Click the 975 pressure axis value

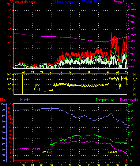point(132,67)
